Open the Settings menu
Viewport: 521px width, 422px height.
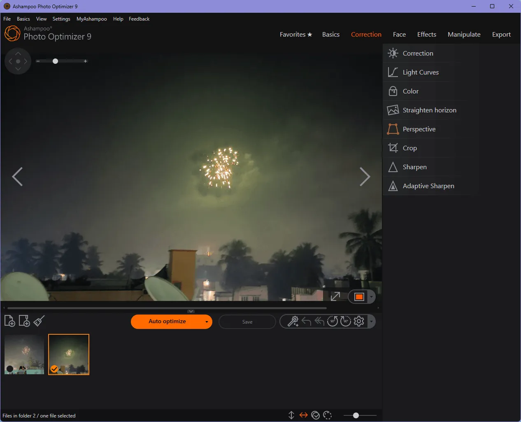click(61, 19)
